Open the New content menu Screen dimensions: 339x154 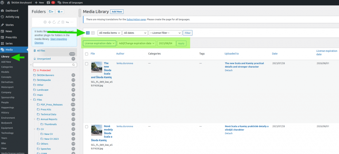pyautogui.click(x=39, y=3)
